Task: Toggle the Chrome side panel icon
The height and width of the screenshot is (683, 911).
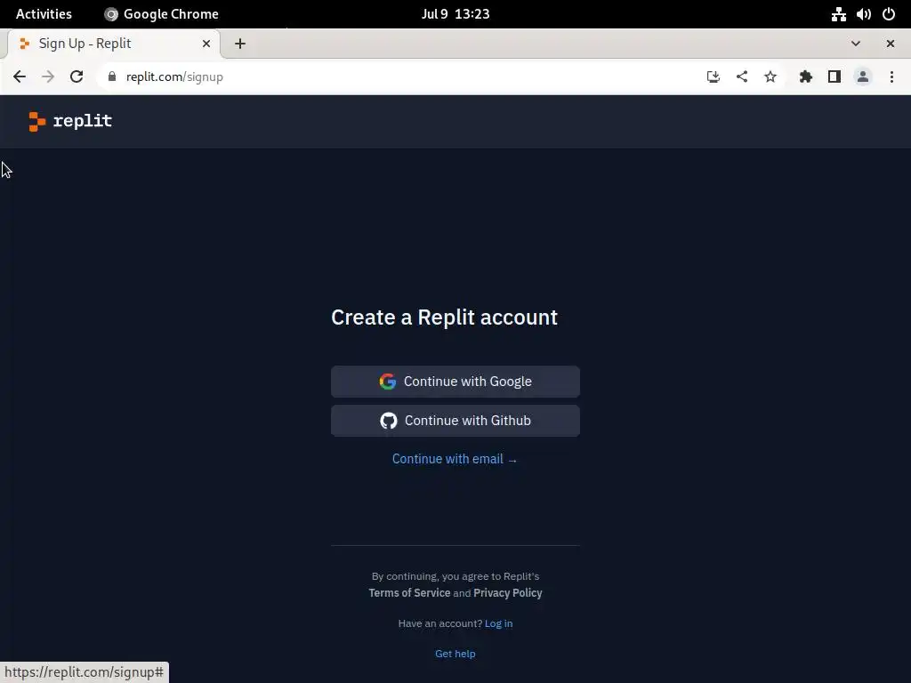Action: click(x=834, y=76)
